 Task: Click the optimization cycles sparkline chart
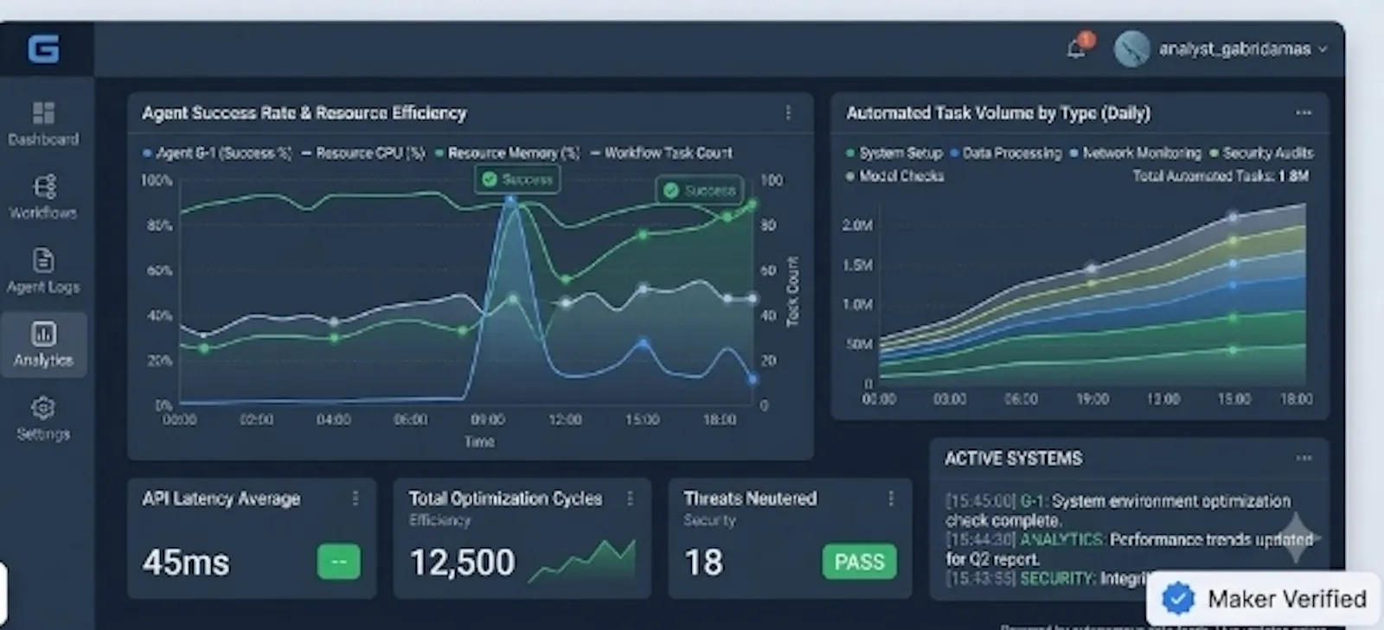pos(582,561)
